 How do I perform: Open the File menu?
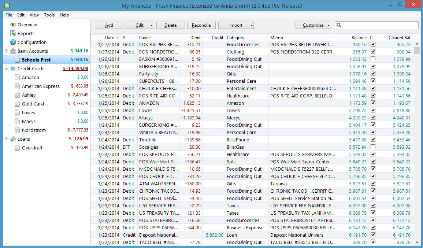point(9,15)
